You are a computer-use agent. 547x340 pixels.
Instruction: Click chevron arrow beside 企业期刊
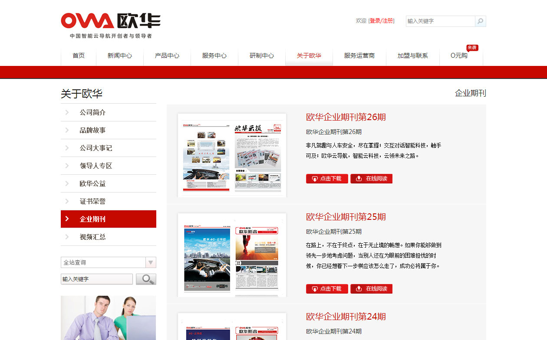coord(67,219)
